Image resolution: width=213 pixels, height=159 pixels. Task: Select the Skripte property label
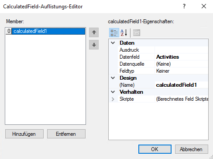[127, 99]
